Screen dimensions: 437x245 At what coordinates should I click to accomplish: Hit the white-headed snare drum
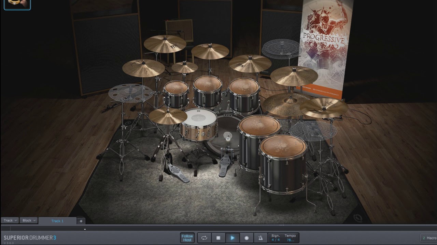199,117
